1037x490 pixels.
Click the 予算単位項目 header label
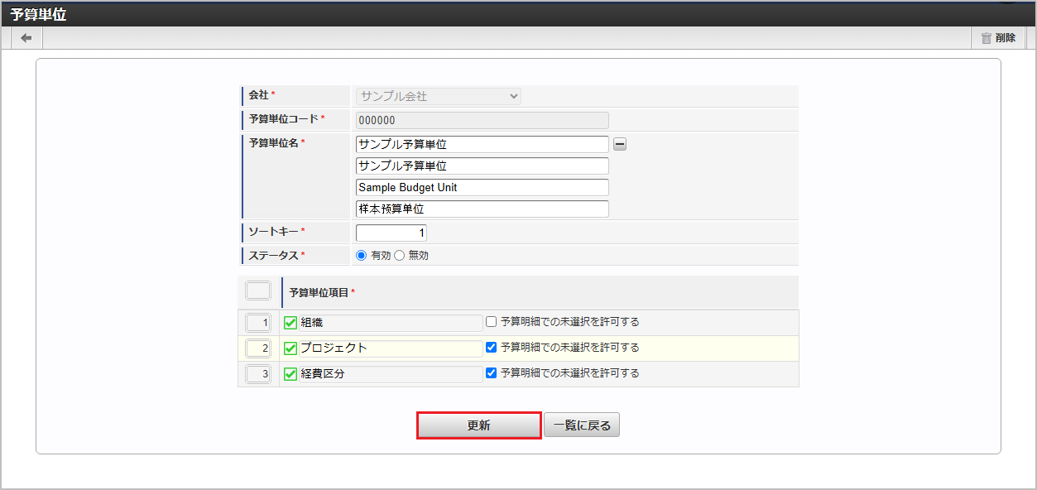coord(319,292)
